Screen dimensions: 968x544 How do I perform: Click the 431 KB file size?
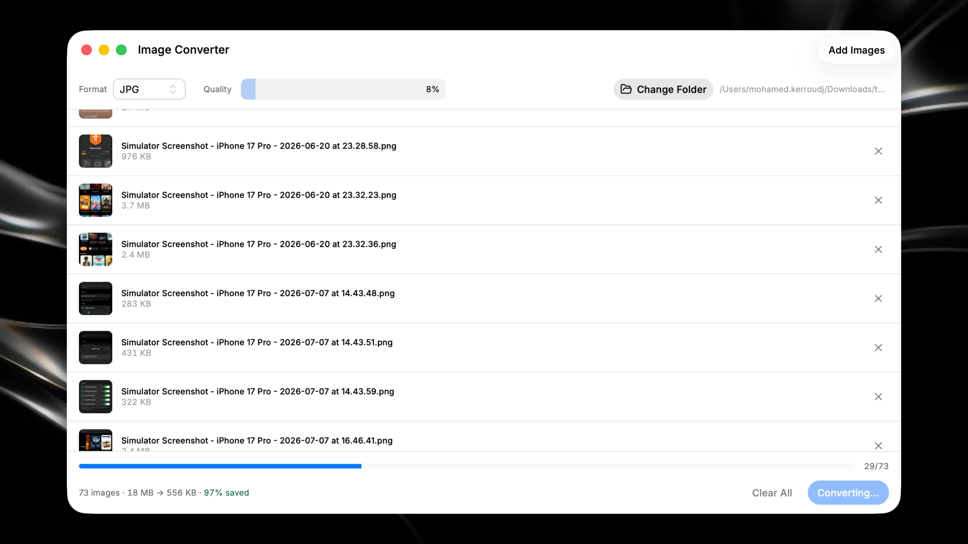[x=136, y=353]
